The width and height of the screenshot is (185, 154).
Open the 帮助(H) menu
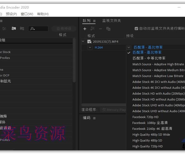(43, 14)
